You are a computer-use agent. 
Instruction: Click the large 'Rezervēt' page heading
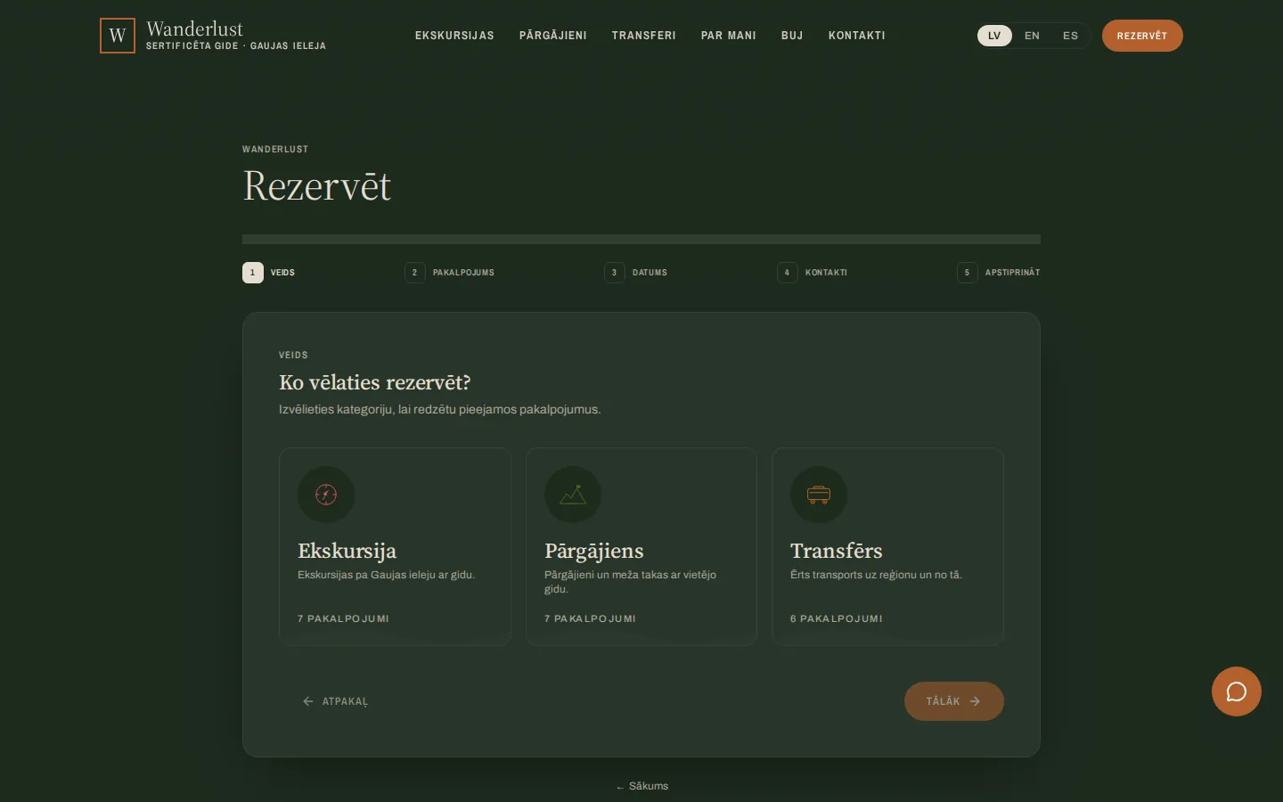point(317,186)
